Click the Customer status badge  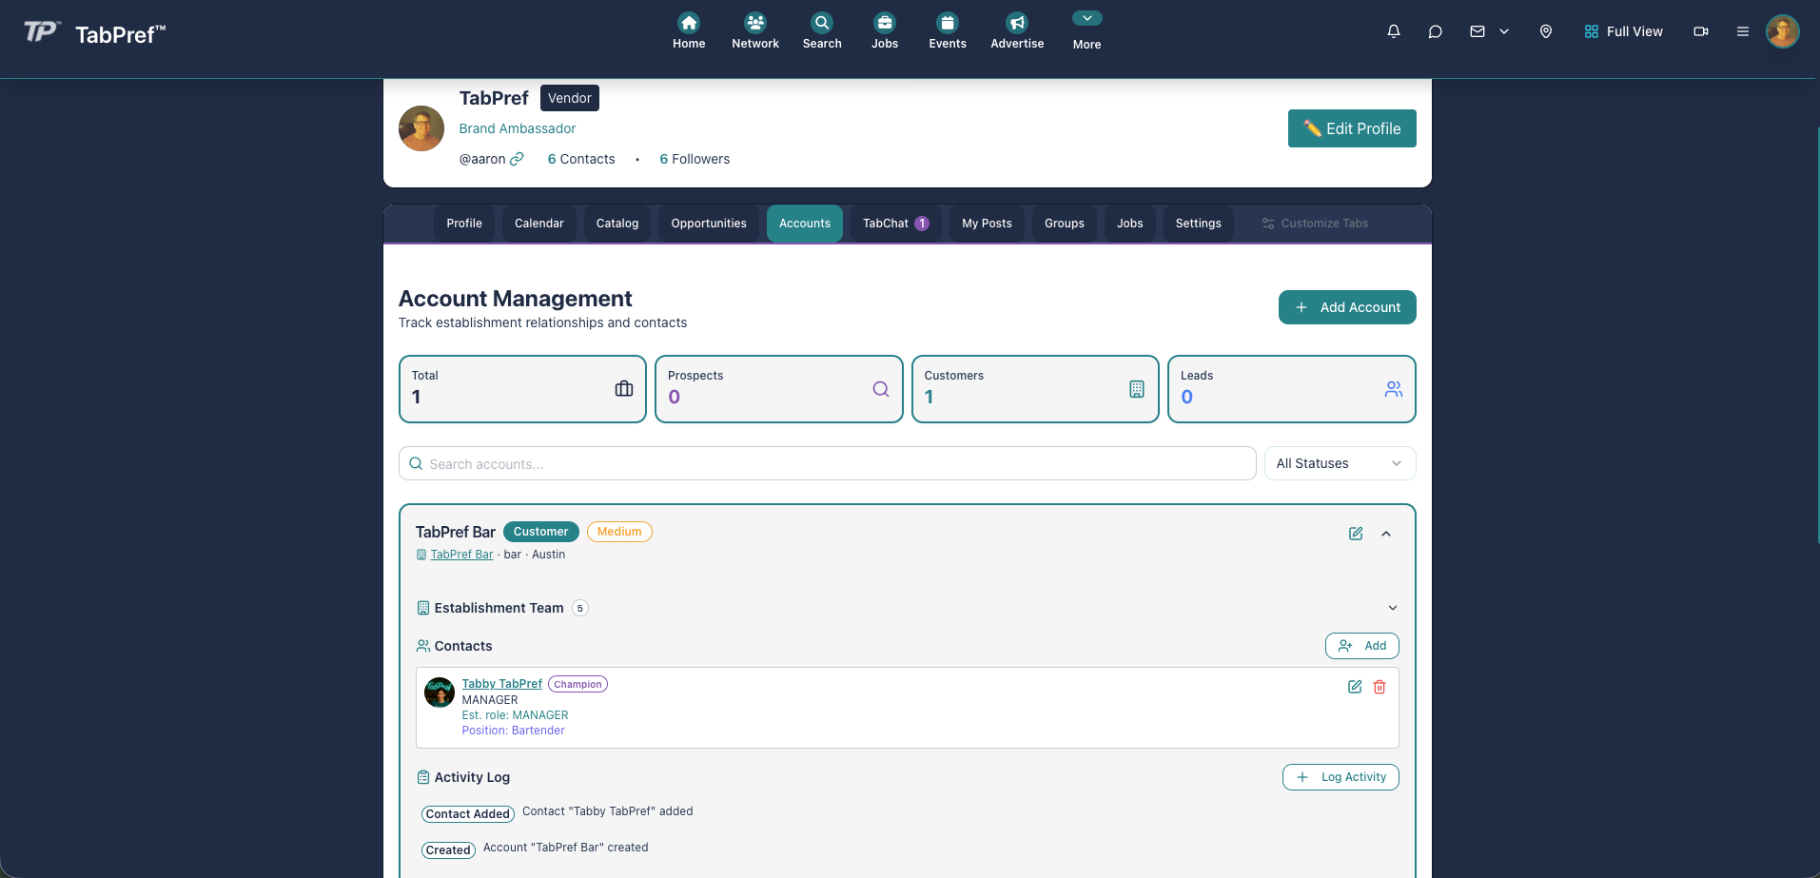click(x=540, y=532)
